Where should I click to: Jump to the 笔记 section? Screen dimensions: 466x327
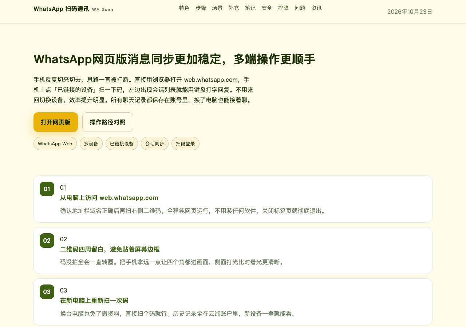tap(250, 8)
